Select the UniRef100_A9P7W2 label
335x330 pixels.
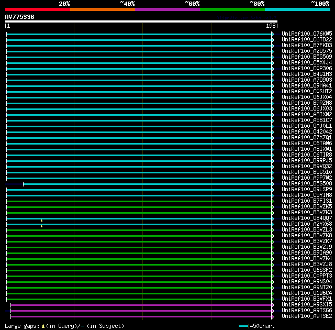tap(307, 178)
